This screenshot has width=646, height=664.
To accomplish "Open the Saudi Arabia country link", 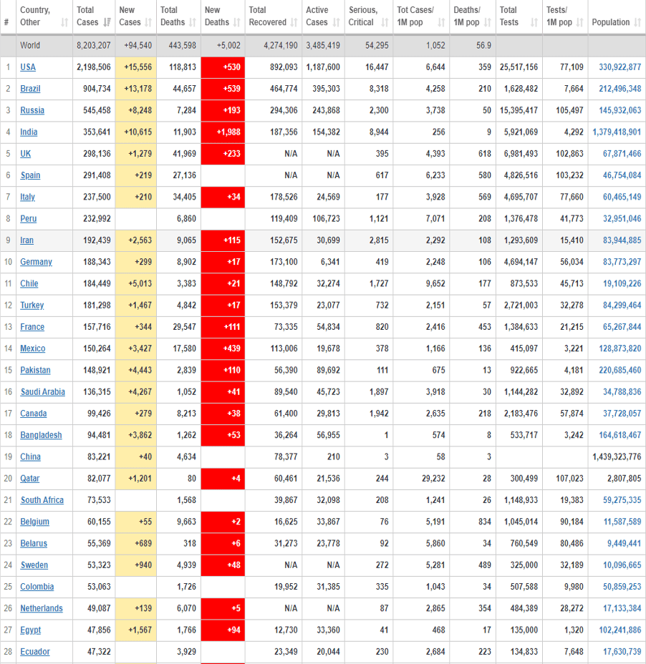I will tap(43, 391).
